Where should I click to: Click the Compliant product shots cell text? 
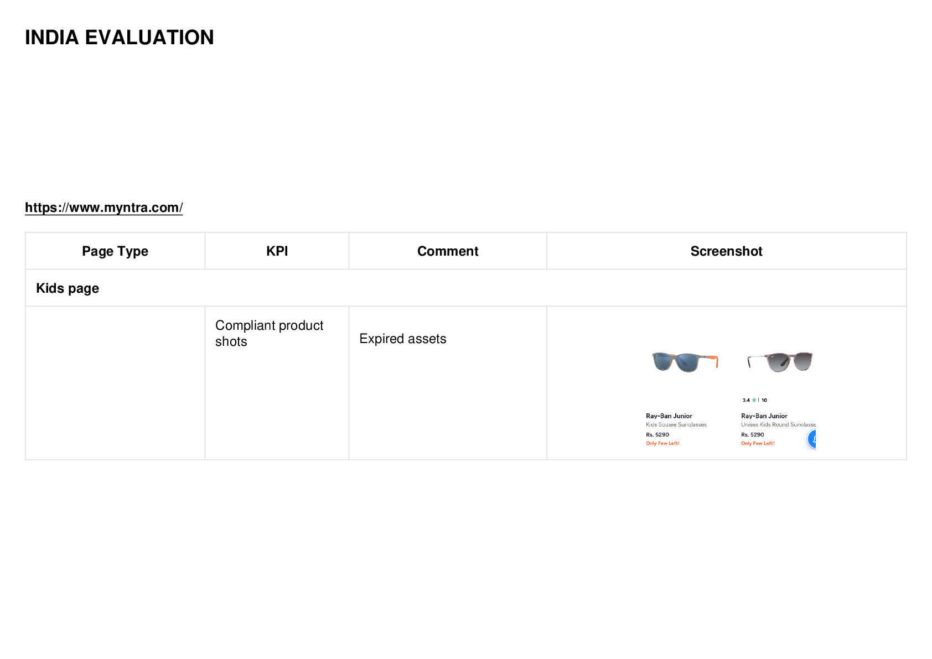[x=269, y=333]
